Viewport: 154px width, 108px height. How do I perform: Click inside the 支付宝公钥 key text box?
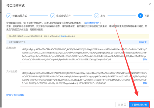click(x=85, y=78)
